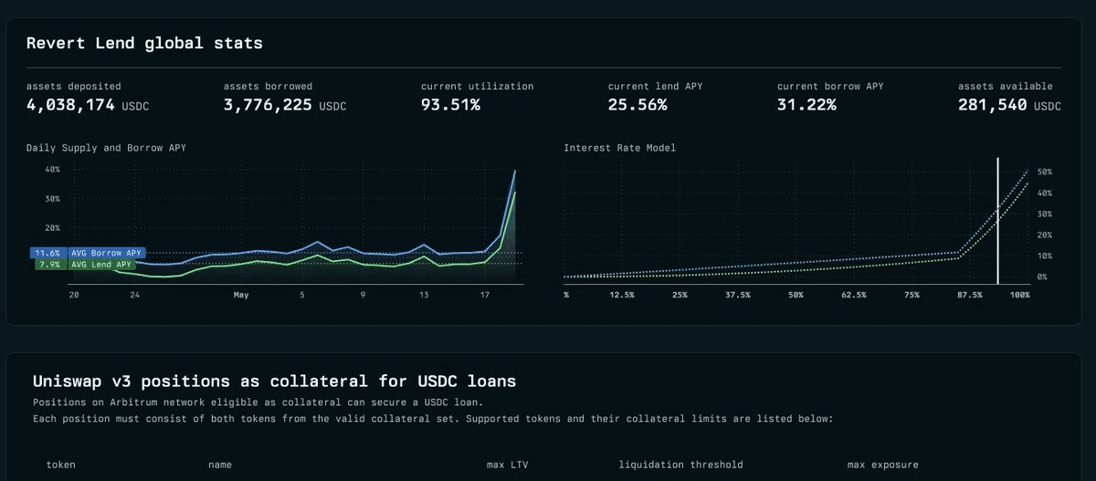The image size is (1096, 481).
Task: Click the 7.9% AVG Lend APY badge
Action: [x=84, y=265]
